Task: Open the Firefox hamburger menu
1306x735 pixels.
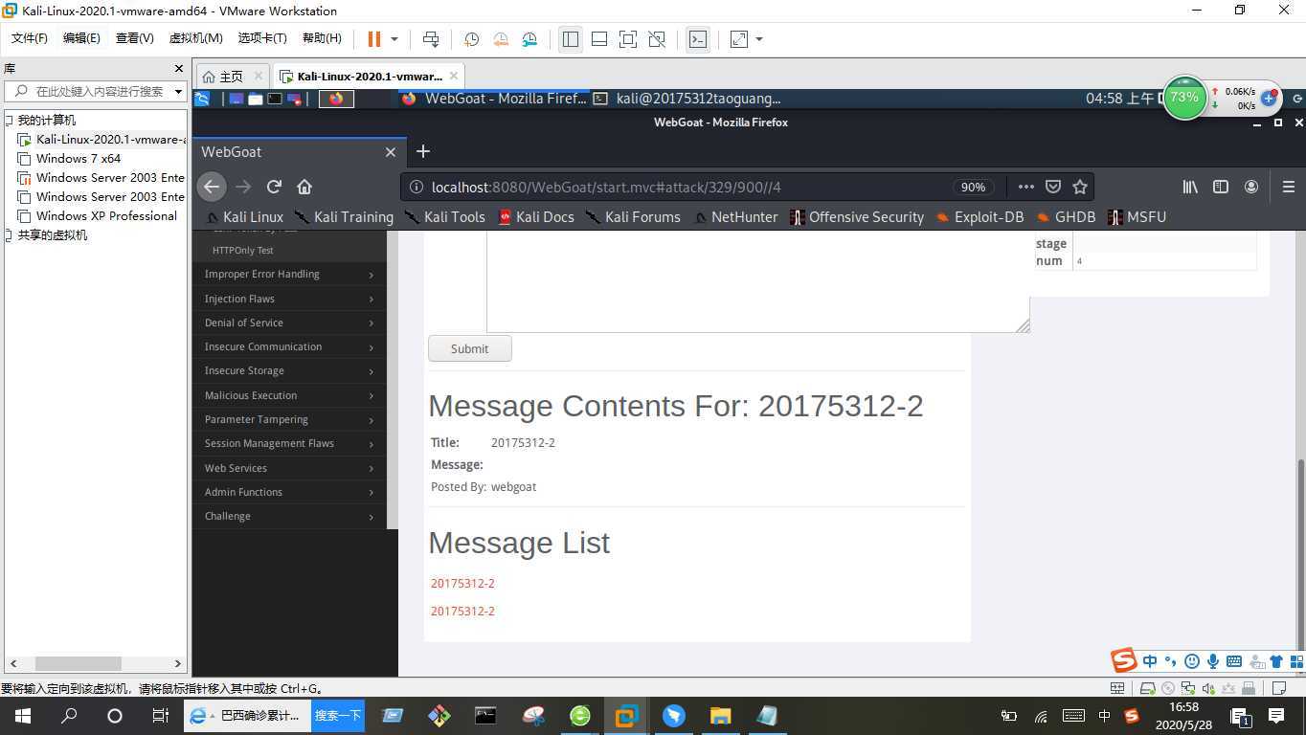Action: [1289, 187]
